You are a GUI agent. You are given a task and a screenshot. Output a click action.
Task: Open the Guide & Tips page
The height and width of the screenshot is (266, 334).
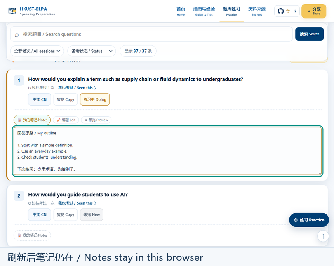[204, 11]
